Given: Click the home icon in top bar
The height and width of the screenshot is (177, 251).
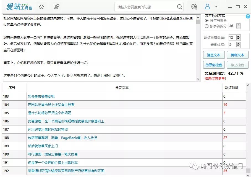Looking at the screenshot, I should (41, 7).
